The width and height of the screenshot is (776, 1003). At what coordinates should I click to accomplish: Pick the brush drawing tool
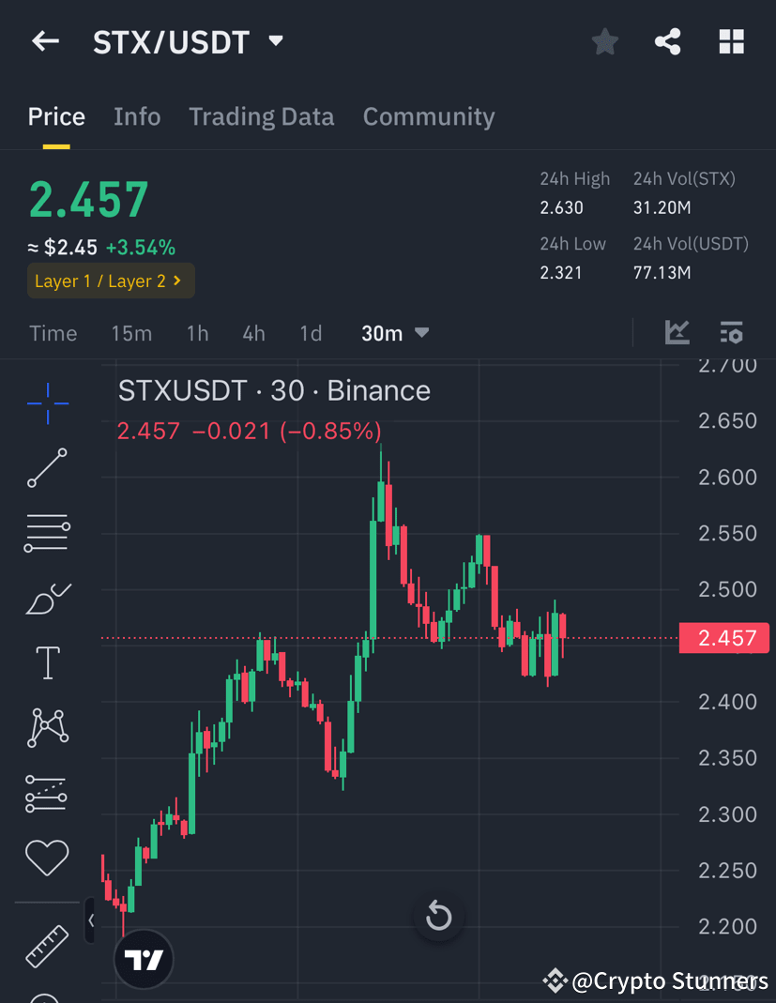pyautogui.click(x=47, y=598)
